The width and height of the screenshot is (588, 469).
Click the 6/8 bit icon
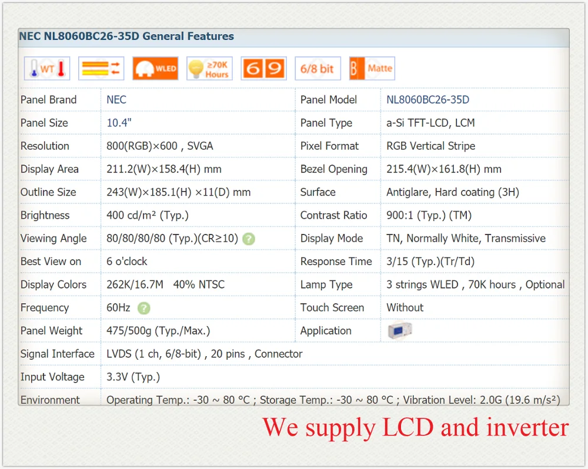click(318, 69)
